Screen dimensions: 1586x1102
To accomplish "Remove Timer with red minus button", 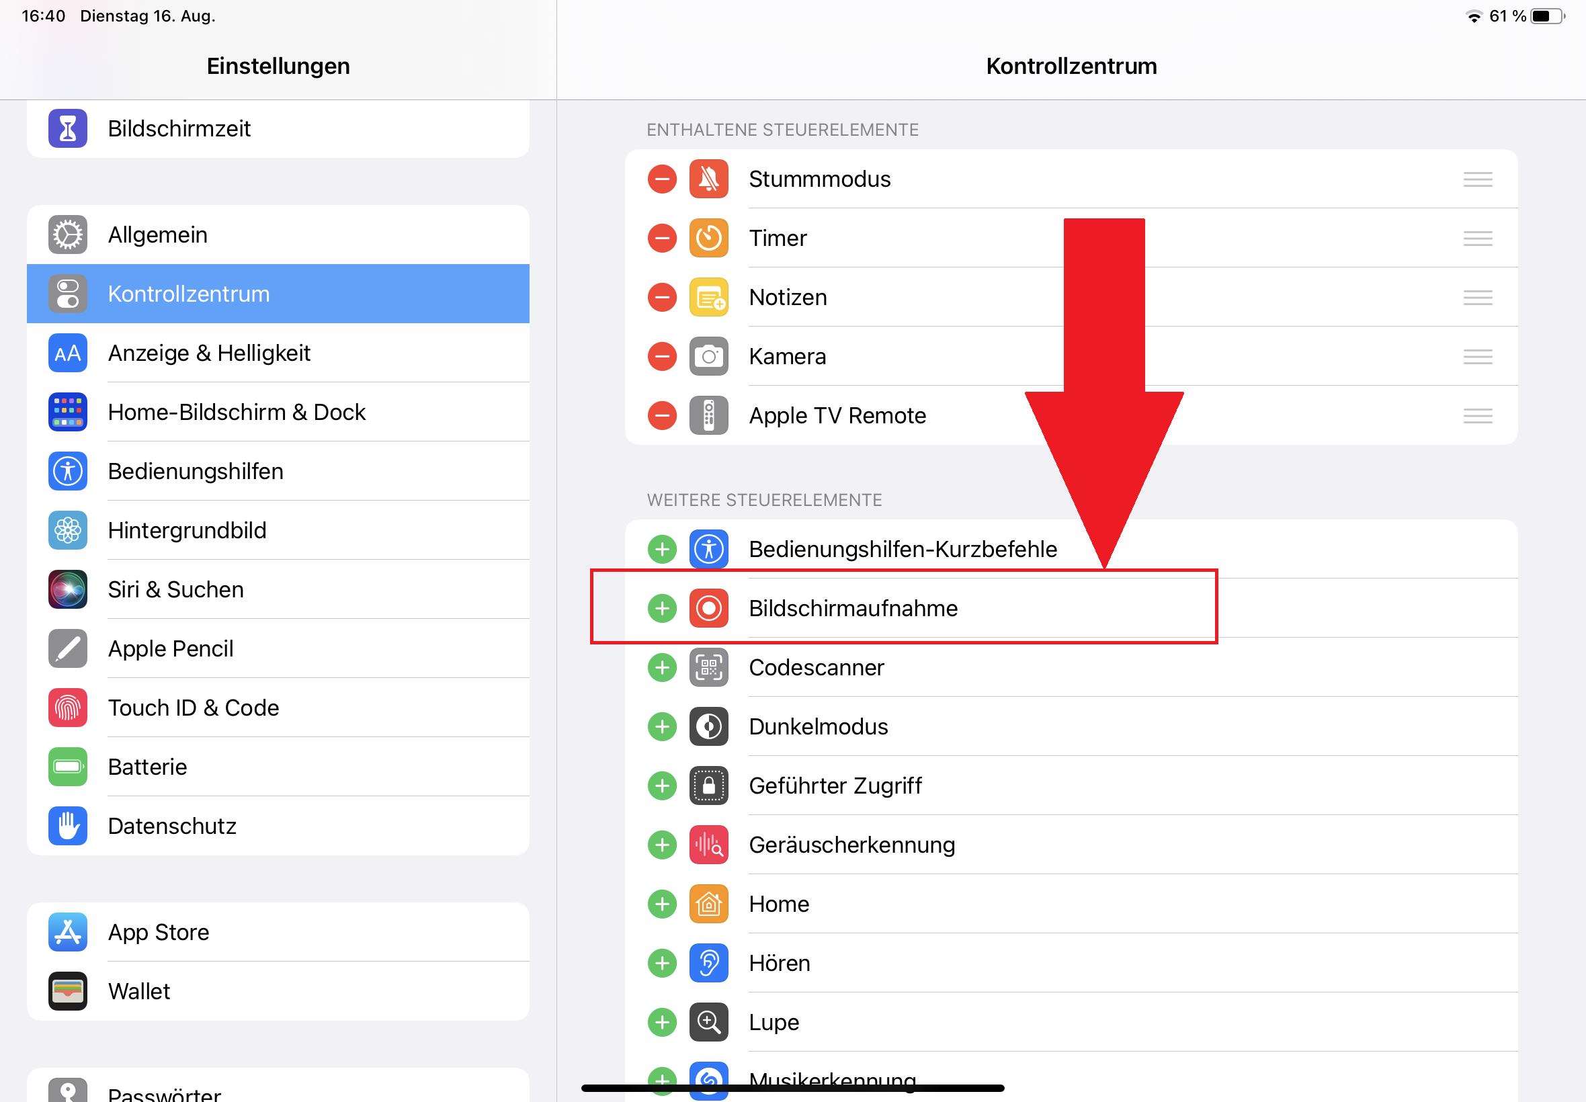I will [662, 239].
